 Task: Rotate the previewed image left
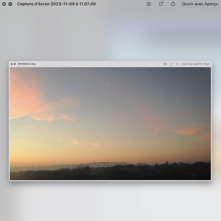click(x=161, y=4)
